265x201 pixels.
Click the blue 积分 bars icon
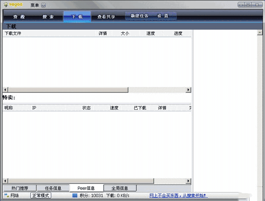tap(75, 196)
